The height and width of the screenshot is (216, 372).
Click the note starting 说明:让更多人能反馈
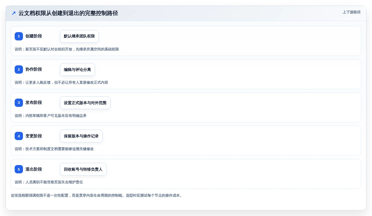tap(61, 83)
